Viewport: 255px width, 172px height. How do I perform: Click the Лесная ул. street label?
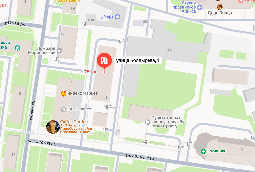(x=15, y=24)
